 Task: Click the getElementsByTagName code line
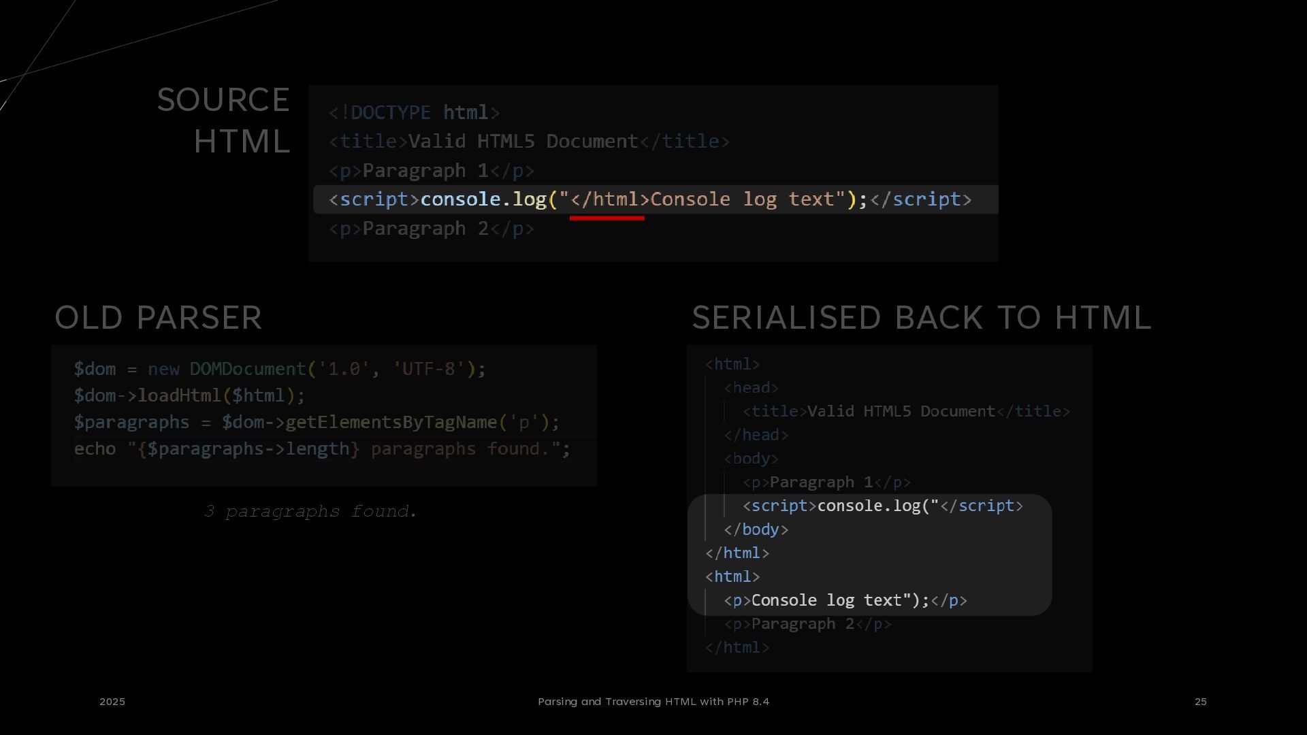(x=317, y=422)
